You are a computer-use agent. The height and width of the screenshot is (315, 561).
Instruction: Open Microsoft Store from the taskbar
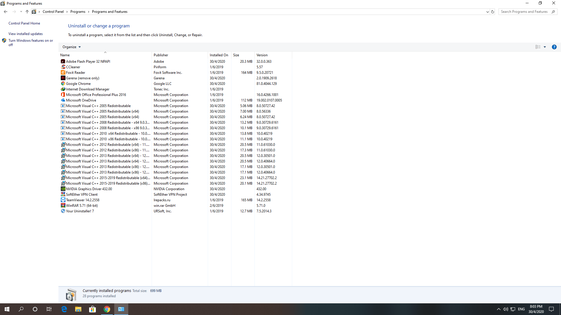point(93,309)
